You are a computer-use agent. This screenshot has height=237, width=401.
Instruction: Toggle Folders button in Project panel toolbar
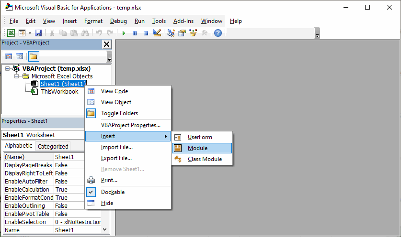click(x=34, y=56)
